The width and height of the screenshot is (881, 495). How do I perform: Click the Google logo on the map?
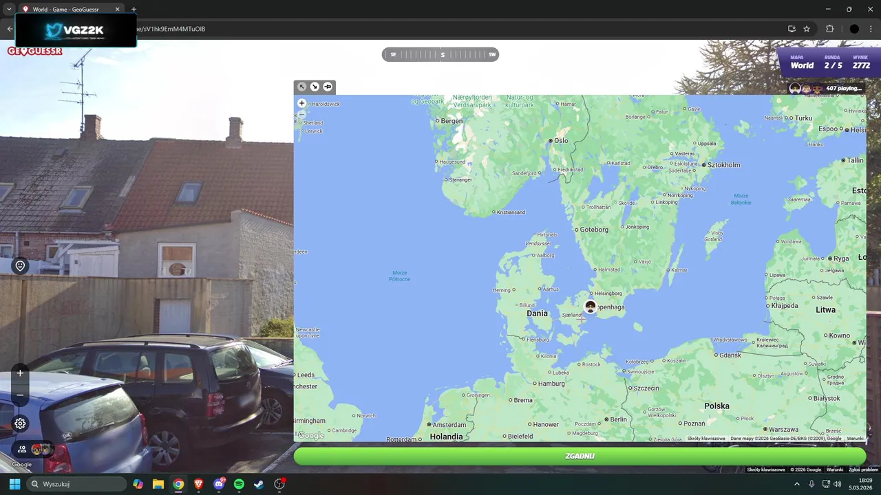[310, 435]
